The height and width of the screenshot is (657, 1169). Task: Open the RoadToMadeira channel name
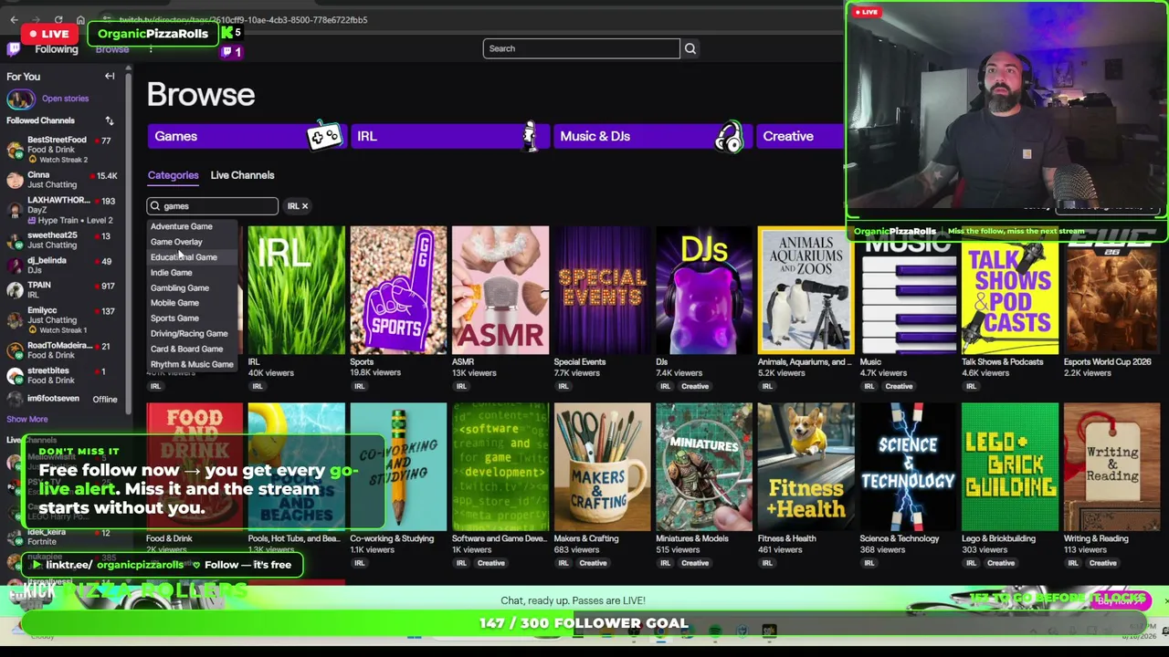pos(59,346)
